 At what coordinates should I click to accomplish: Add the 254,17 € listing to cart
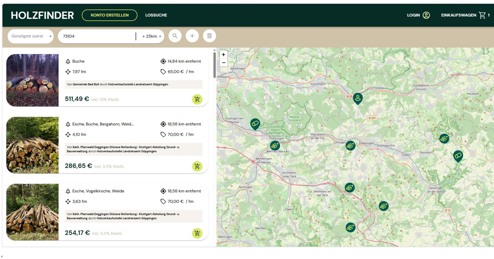pyautogui.click(x=197, y=233)
